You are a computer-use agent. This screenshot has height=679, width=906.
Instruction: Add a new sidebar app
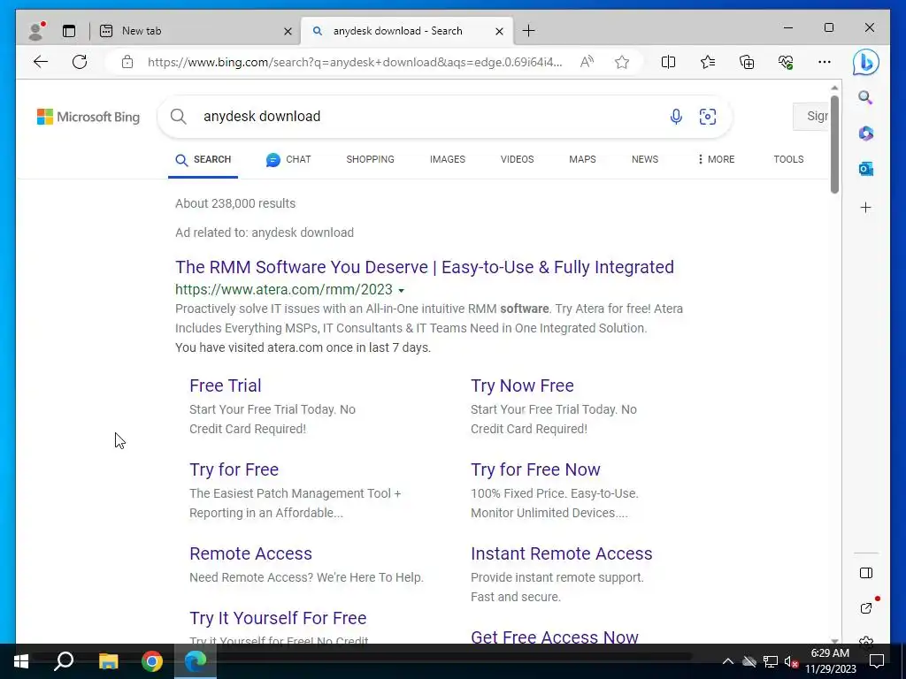coord(865,207)
